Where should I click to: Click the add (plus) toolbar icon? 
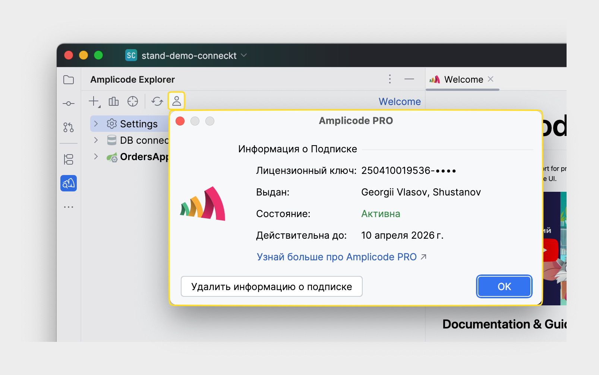click(94, 101)
